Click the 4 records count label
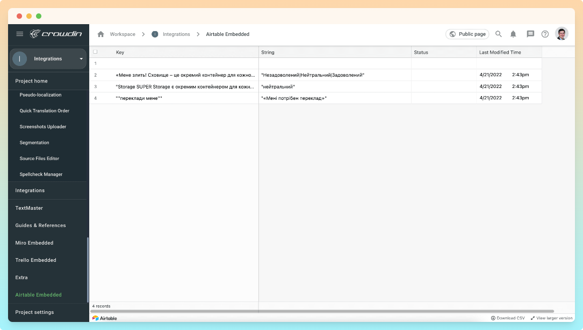Screen dimensions: 583x330 [x=101, y=306]
